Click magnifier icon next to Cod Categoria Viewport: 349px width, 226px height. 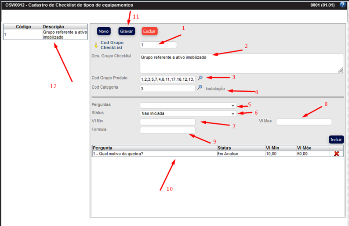200,88
